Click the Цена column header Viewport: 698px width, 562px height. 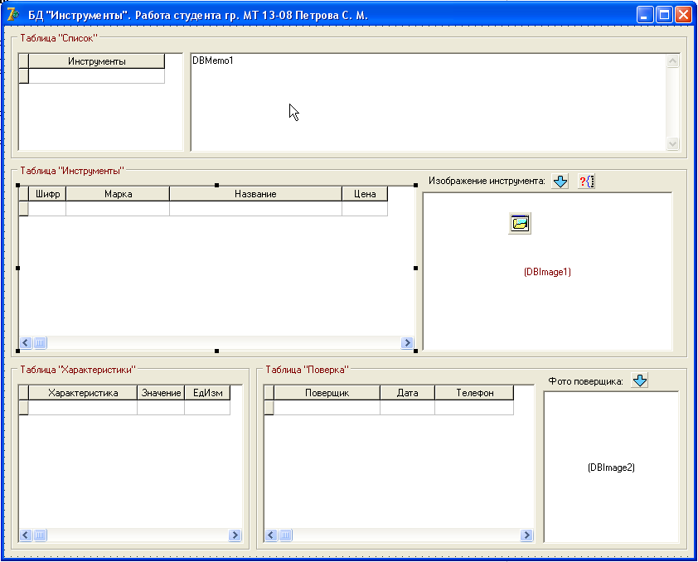click(x=365, y=194)
